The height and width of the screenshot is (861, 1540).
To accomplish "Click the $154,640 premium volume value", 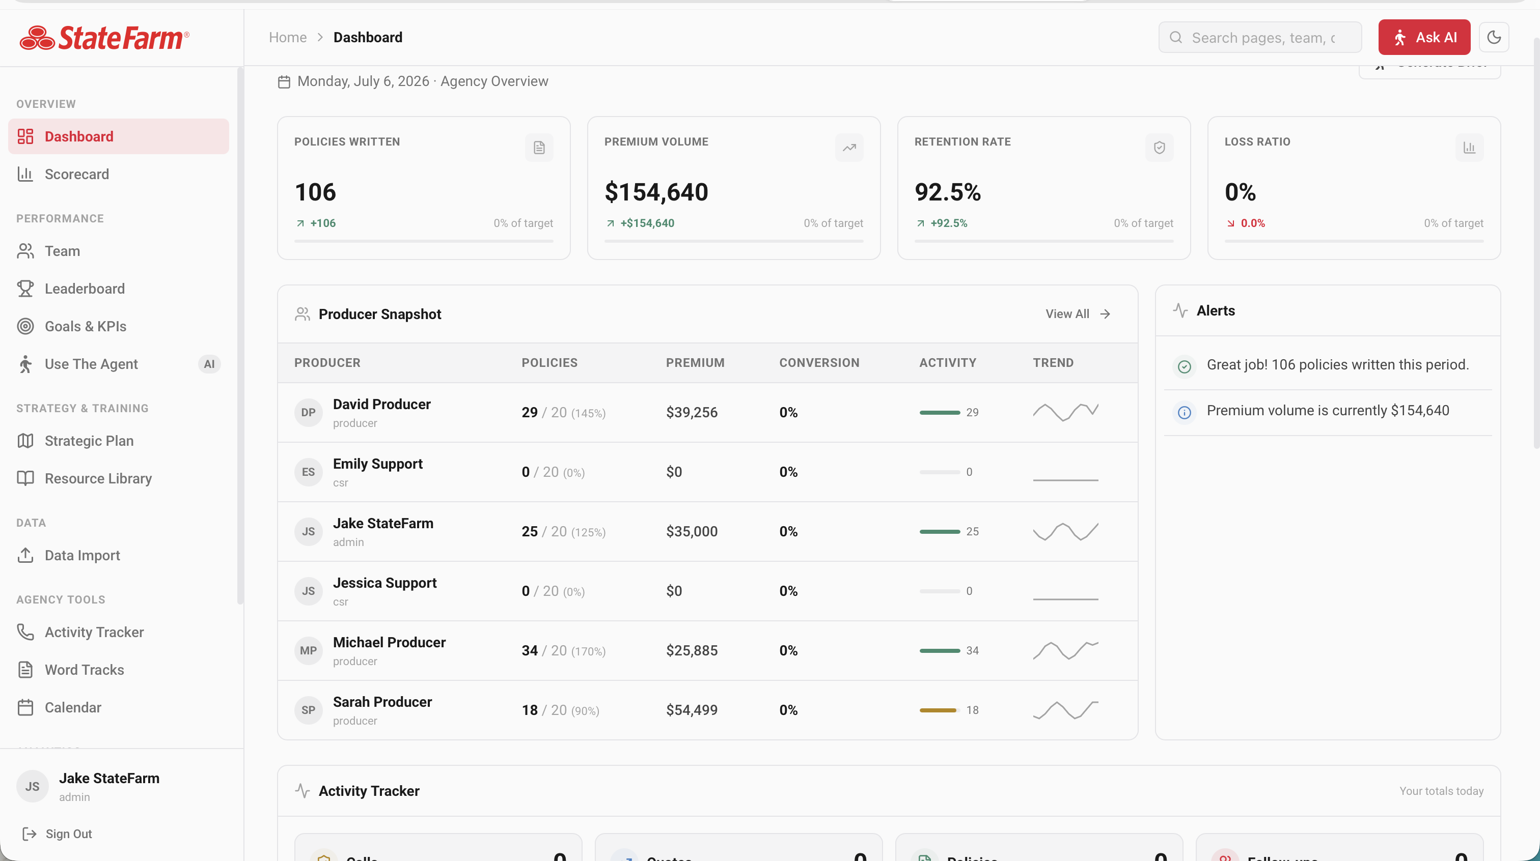I will [x=656, y=192].
